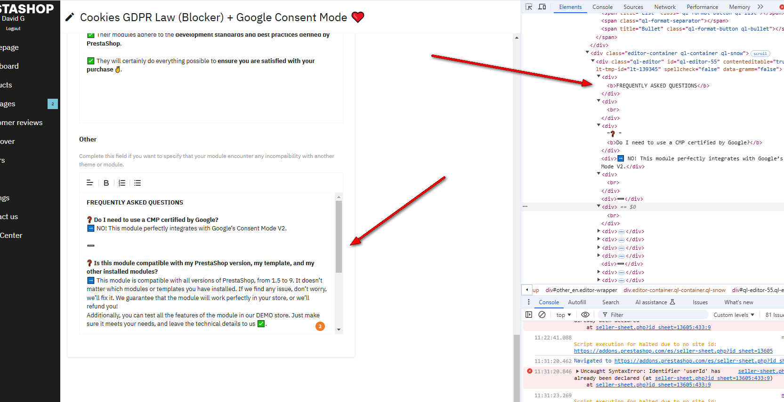Image resolution: width=784 pixels, height=402 pixels.
Task: Insert a numbered list in the editor
Action: (122, 183)
